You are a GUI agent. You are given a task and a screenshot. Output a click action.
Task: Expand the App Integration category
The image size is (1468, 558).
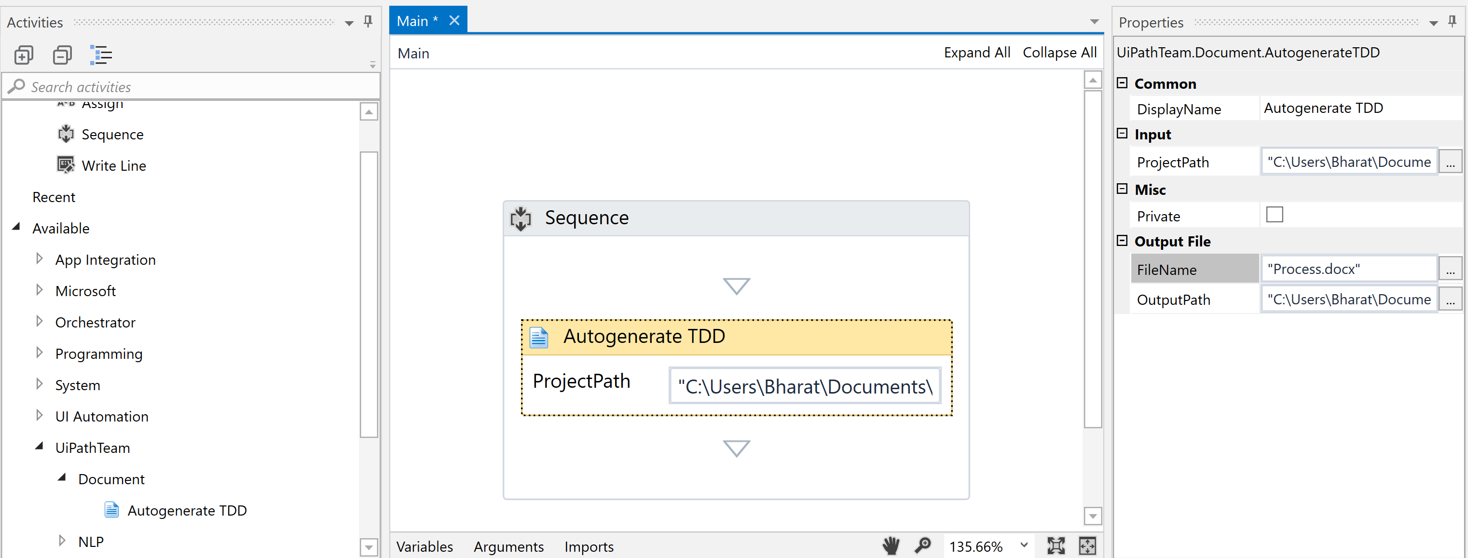tap(40, 259)
